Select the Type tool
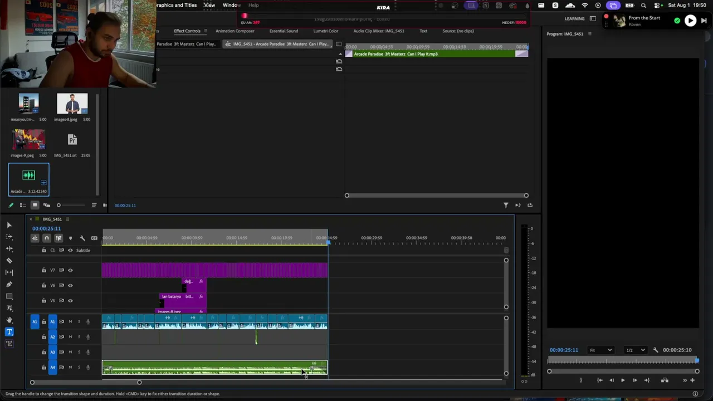 9,332
